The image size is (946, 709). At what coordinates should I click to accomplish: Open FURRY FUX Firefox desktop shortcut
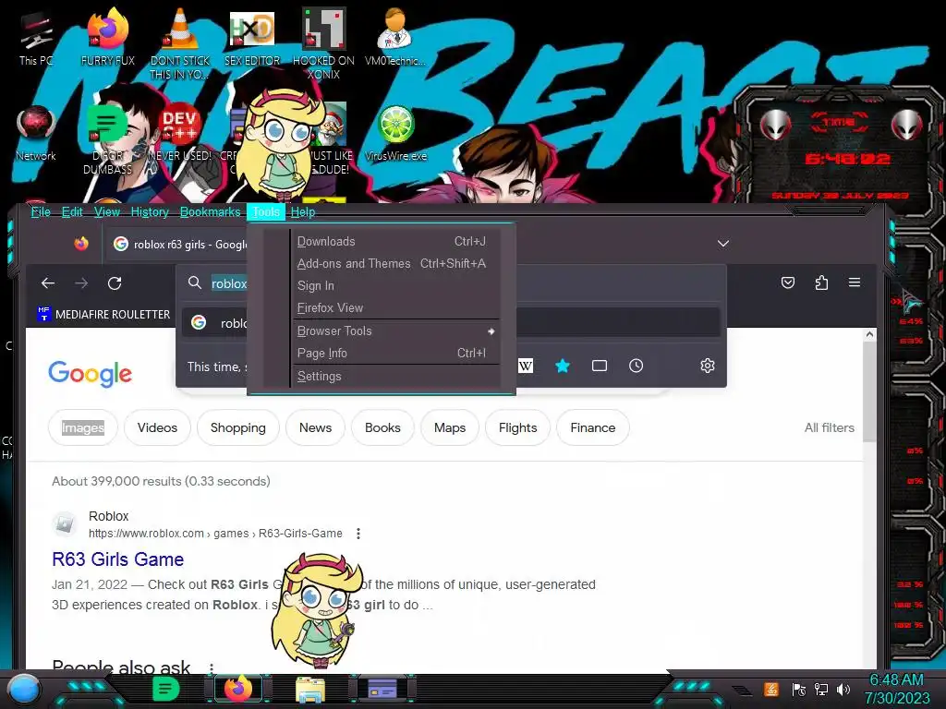click(x=107, y=37)
